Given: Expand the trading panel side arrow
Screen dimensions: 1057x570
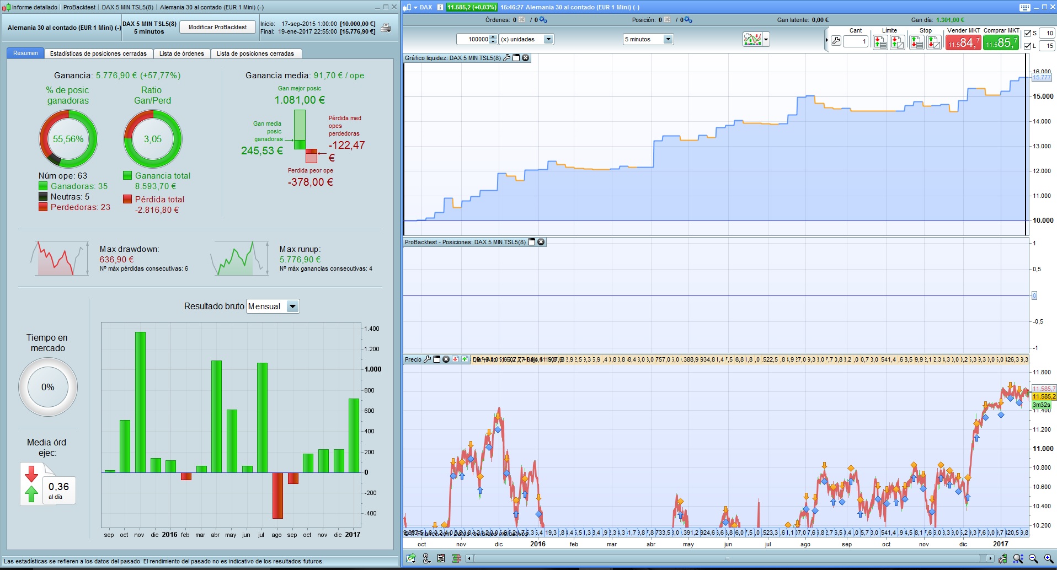Looking at the screenshot, I should click(x=826, y=40).
